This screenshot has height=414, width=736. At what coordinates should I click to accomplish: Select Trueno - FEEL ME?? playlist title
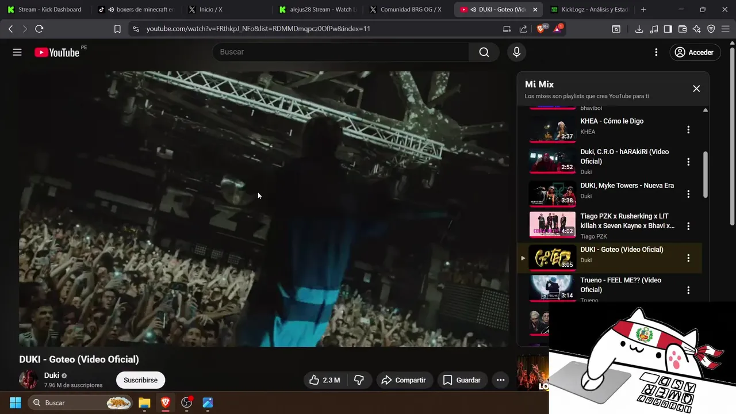coord(620,285)
